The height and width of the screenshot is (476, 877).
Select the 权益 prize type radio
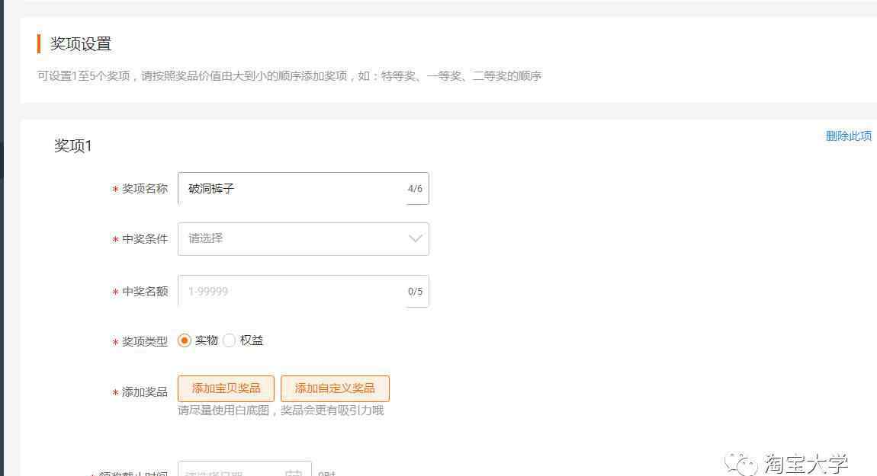click(x=230, y=340)
